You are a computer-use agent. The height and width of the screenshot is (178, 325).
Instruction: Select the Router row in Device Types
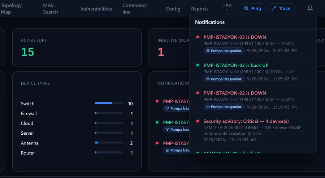coord(77,153)
